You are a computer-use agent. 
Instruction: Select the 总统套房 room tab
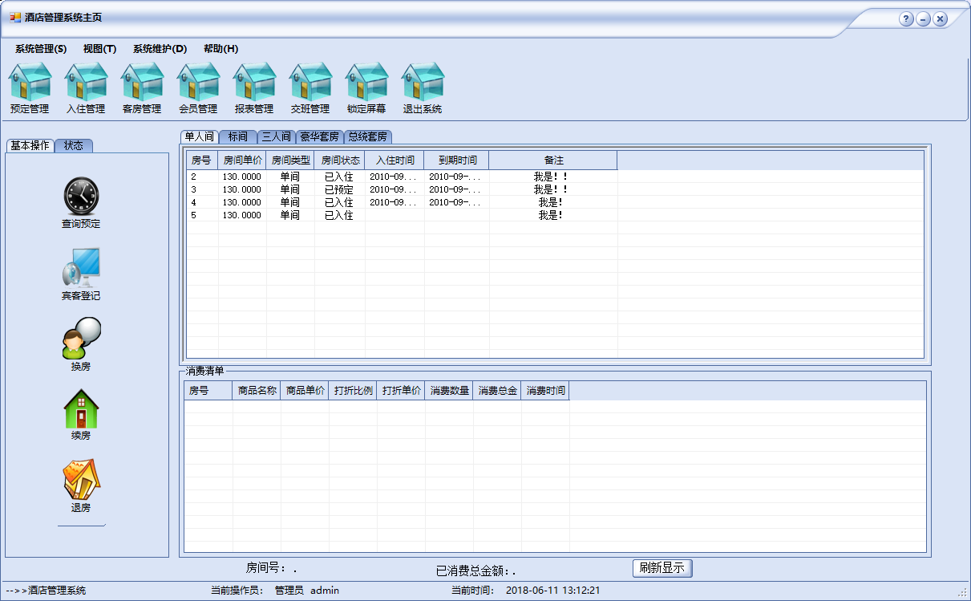click(368, 136)
